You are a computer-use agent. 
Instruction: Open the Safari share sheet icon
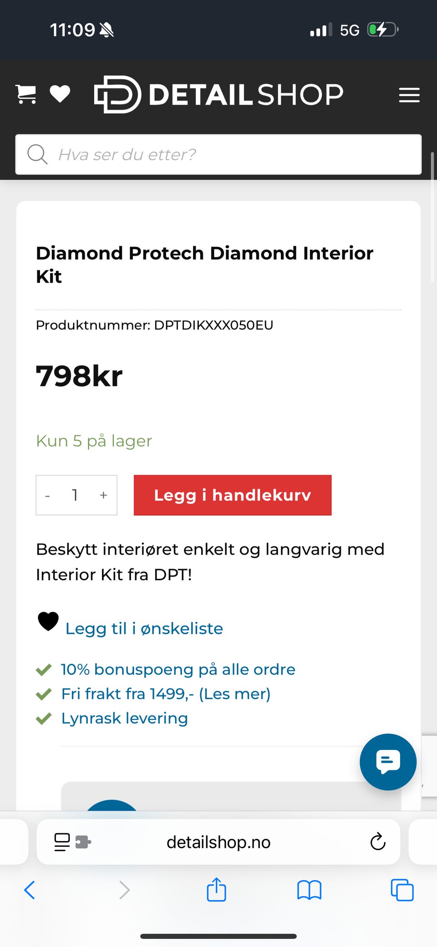[x=217, y=889]
